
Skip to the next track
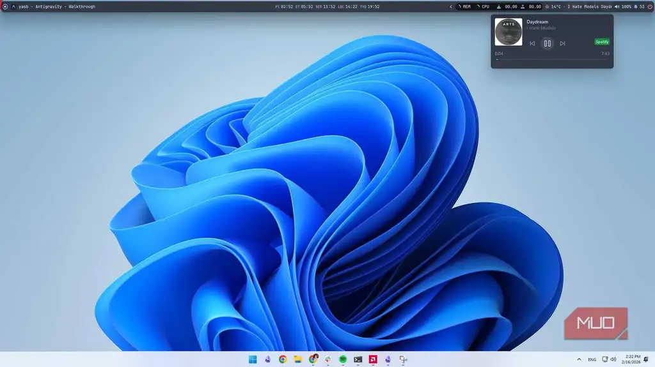click(562, 43)
